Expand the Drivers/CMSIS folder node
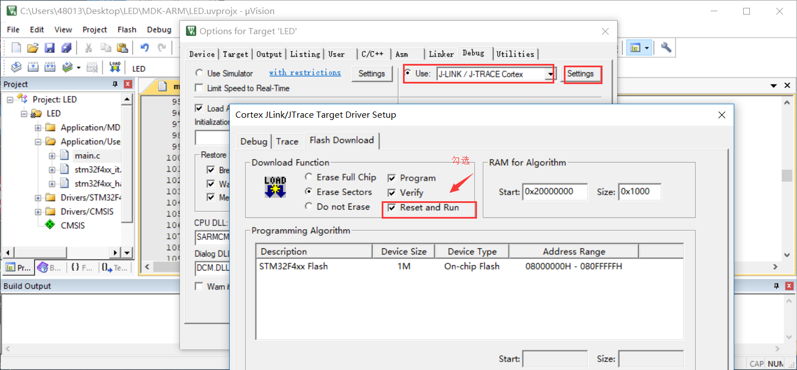This screenshot has width=797, height=370. (x=38, y=211)
